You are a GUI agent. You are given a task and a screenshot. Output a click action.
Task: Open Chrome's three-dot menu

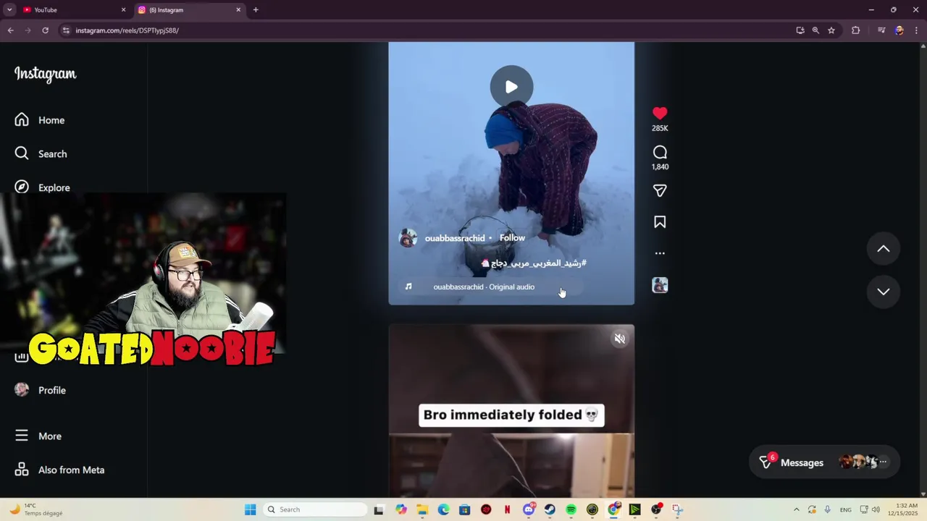917,30
